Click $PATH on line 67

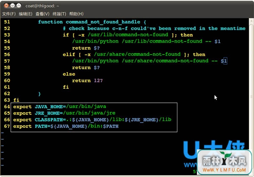pyautogui.click(x=110, y=126)
